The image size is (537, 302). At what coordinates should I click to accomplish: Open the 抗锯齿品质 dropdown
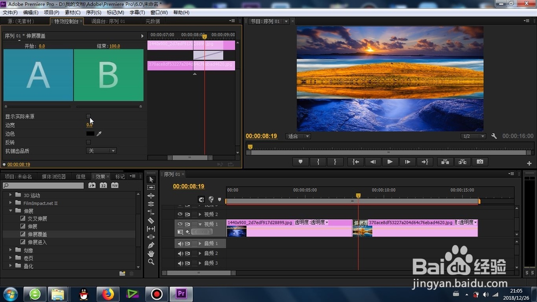[x=101, y=151]
